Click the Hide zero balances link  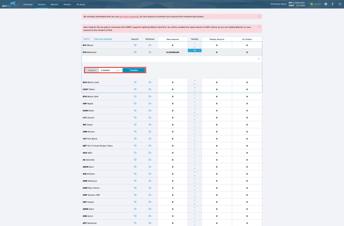coord(103,39)
